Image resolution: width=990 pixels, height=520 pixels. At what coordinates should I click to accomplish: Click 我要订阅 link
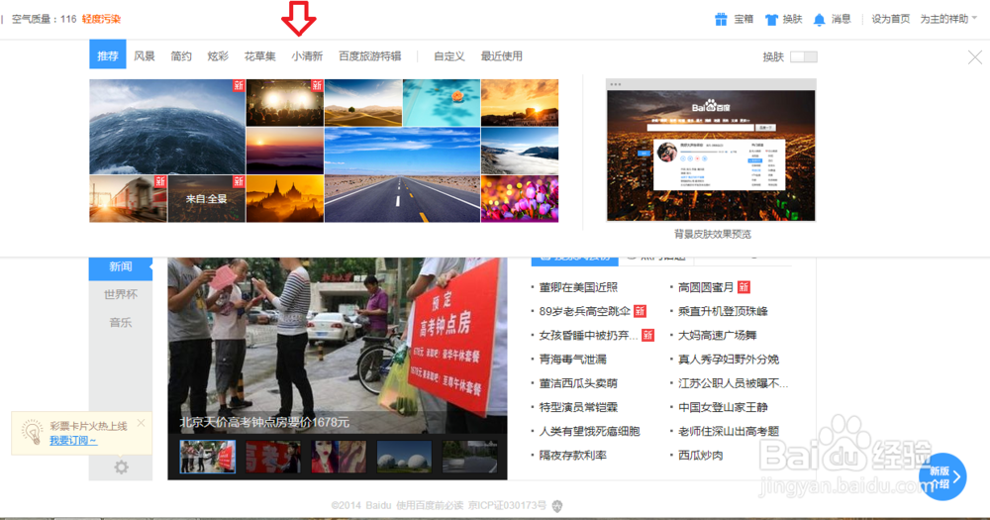tap(73, 441)
